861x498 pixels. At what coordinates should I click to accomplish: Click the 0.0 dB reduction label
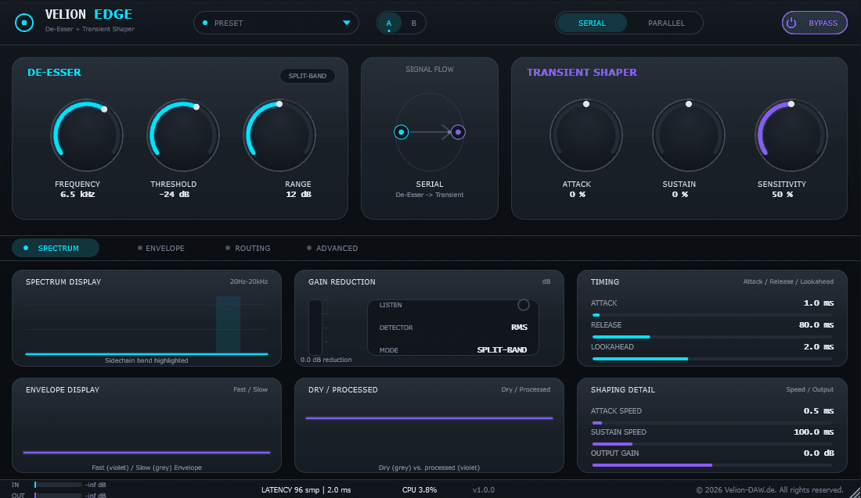(x=326, y=360)
